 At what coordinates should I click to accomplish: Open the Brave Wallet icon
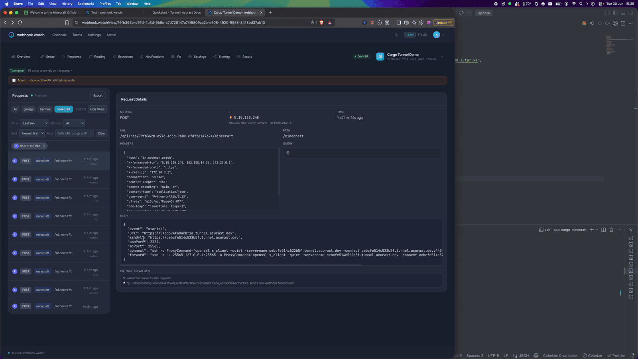[406, 23]
